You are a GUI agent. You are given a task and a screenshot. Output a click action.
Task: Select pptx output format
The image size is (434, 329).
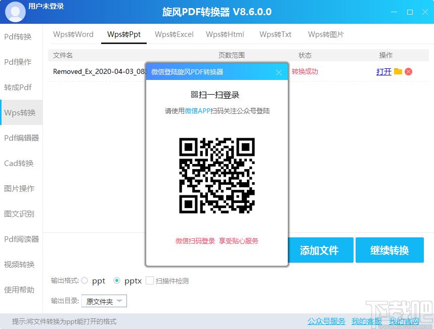click(117, 281)
